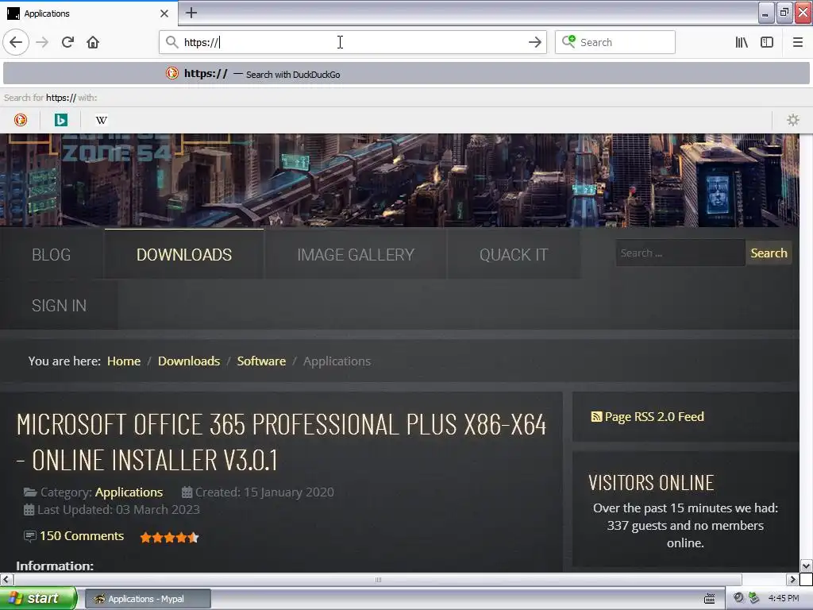Go back to the previous page
Image resolution: width=813 pixels, height=610 pixels.
click(16, 42)
